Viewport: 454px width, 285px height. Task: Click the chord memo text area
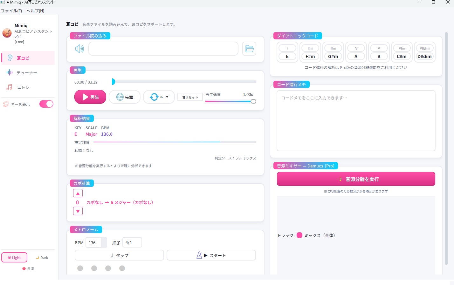coord(356,121)
